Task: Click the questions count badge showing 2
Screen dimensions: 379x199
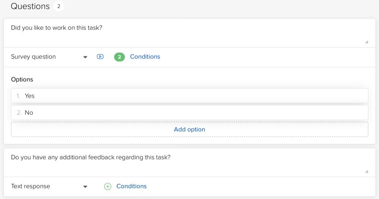Action: pyautogui.click(x=59, y=6)
